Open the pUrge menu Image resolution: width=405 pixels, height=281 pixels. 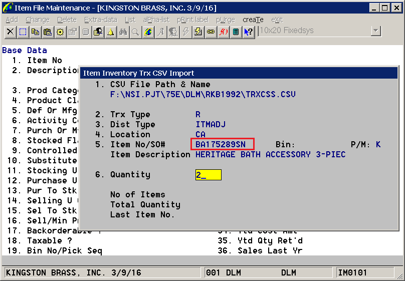[x=226, y=20]
